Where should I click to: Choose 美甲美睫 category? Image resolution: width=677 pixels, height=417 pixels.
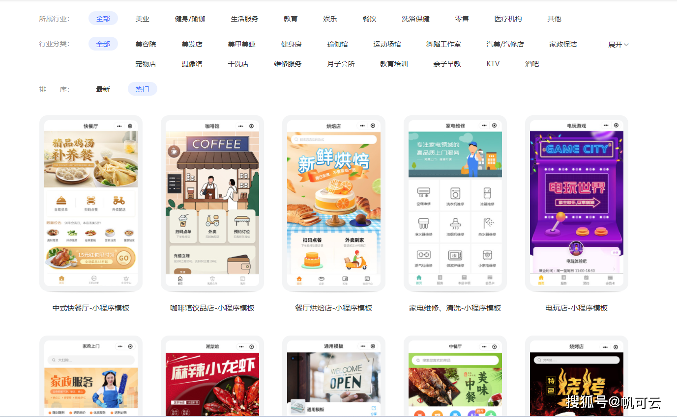click(241, 44)
